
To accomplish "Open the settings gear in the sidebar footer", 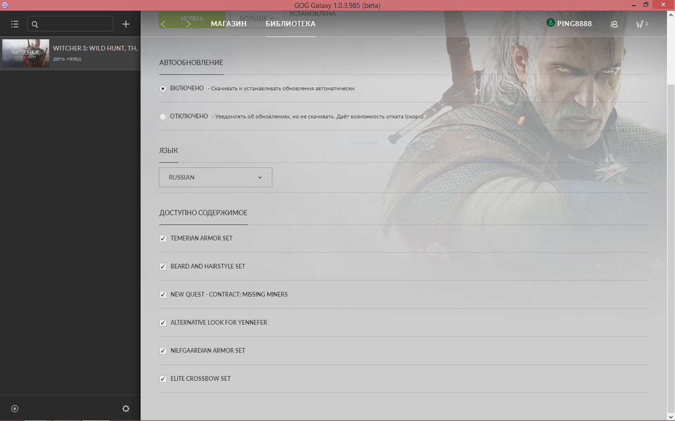I will click(x=126, y=408).
